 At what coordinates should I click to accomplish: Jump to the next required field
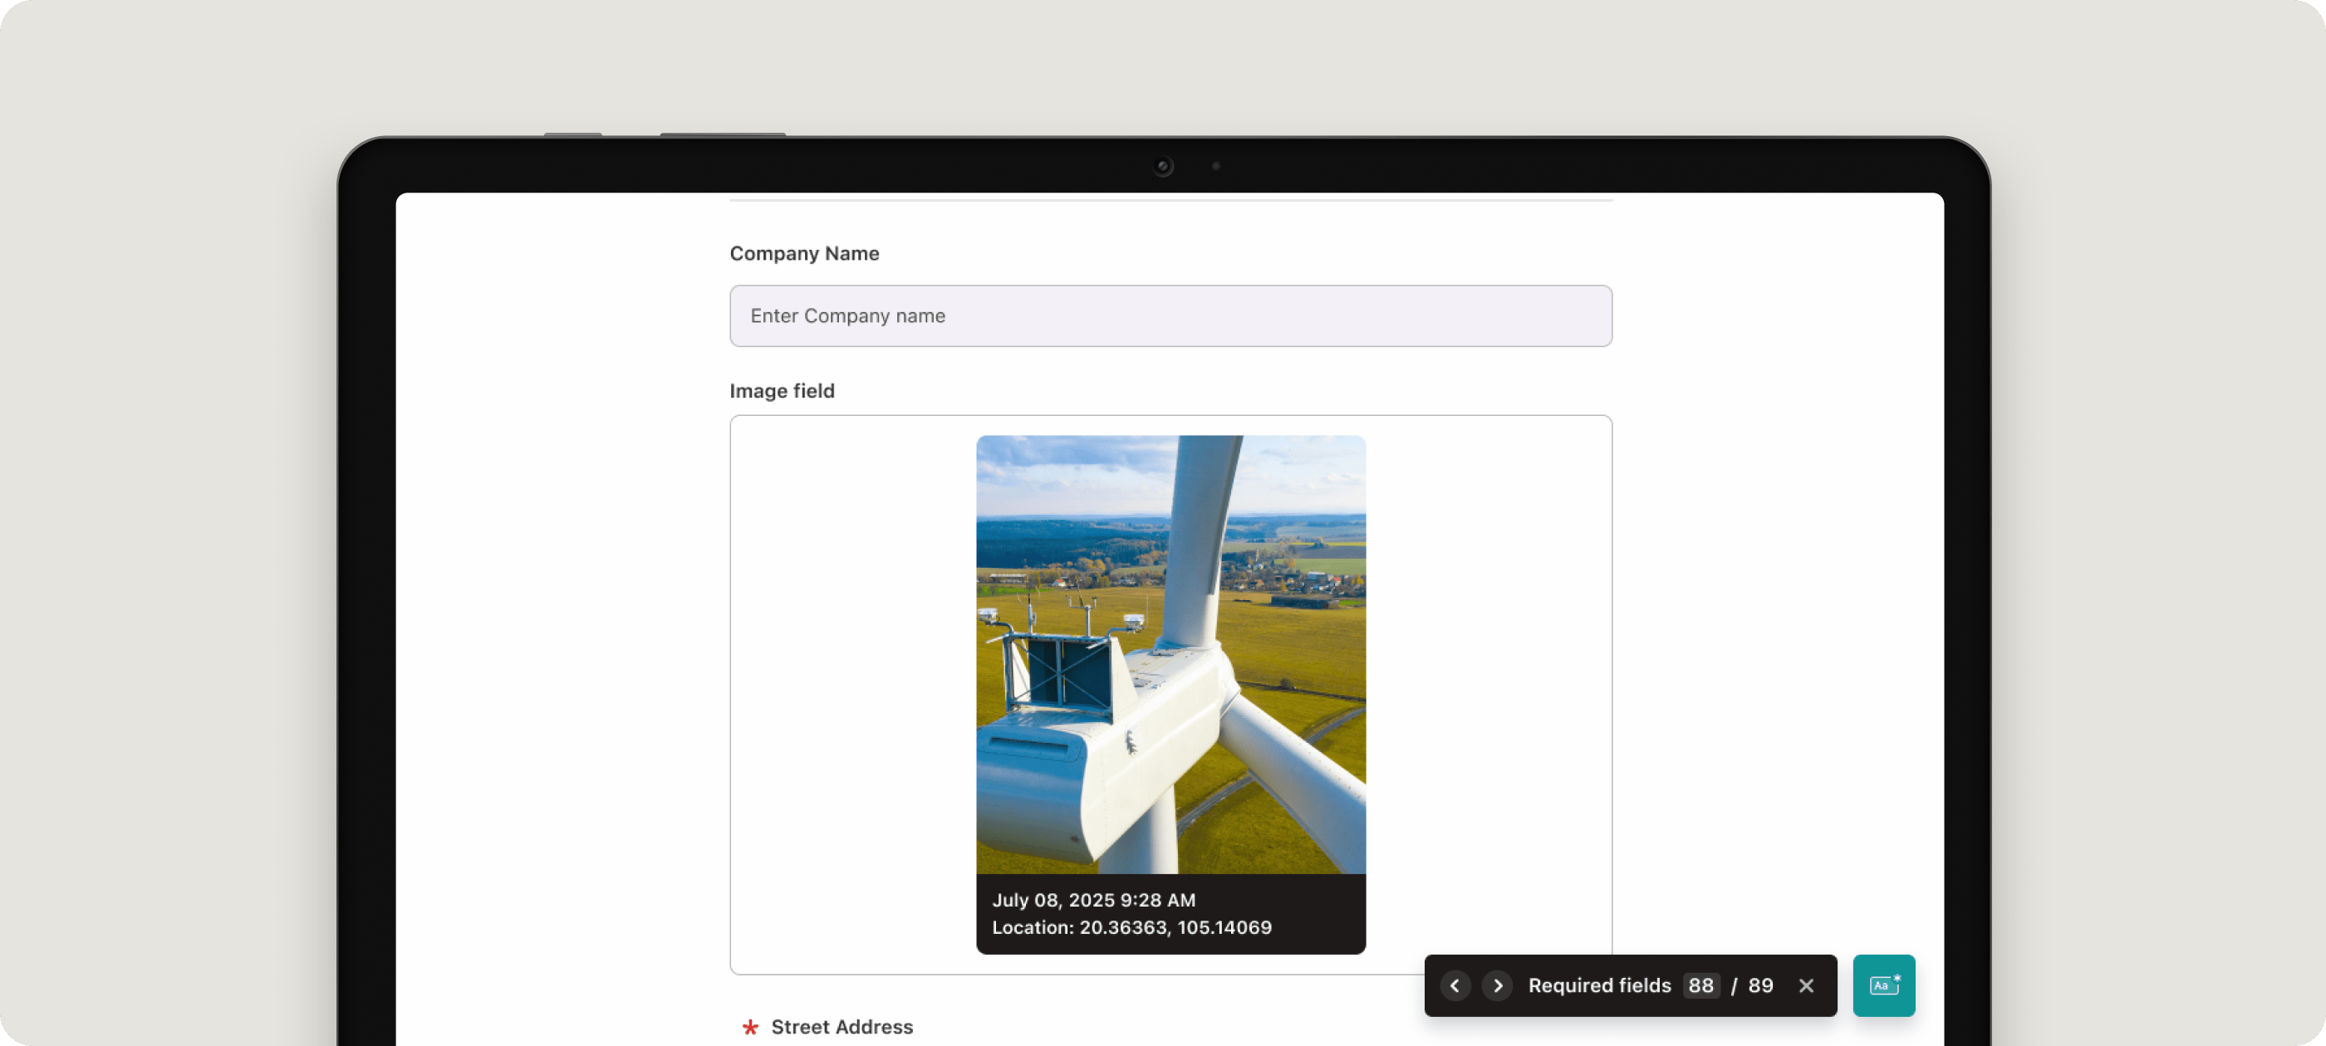tap(1497, 985)
